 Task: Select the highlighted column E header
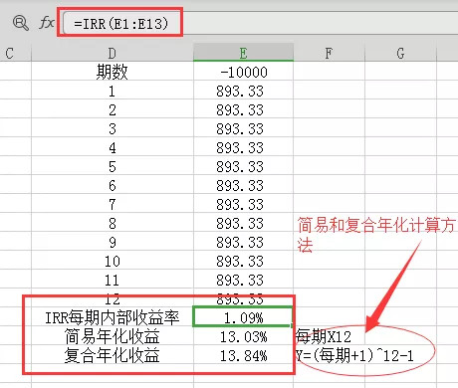click(243, 53)
